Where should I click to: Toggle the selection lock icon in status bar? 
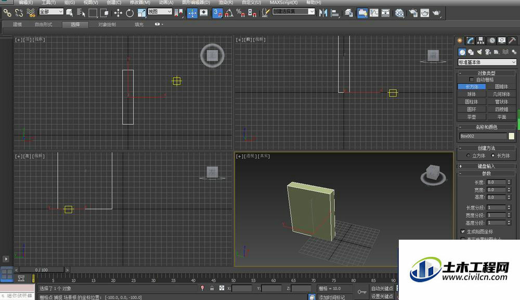coord(212,289)
